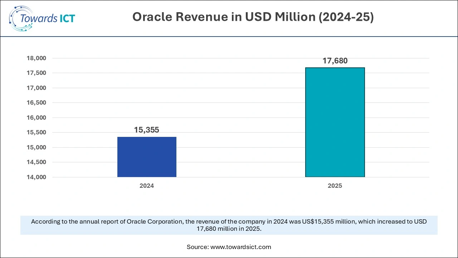The width and height of the screenshot is (458, 258).
Task: Click the chart title text
Action: pos(253,16)
